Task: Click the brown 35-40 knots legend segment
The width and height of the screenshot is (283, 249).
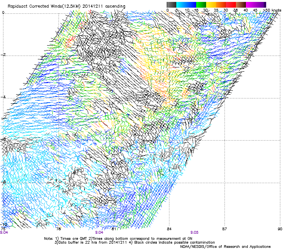Action: tap(241, 5)
